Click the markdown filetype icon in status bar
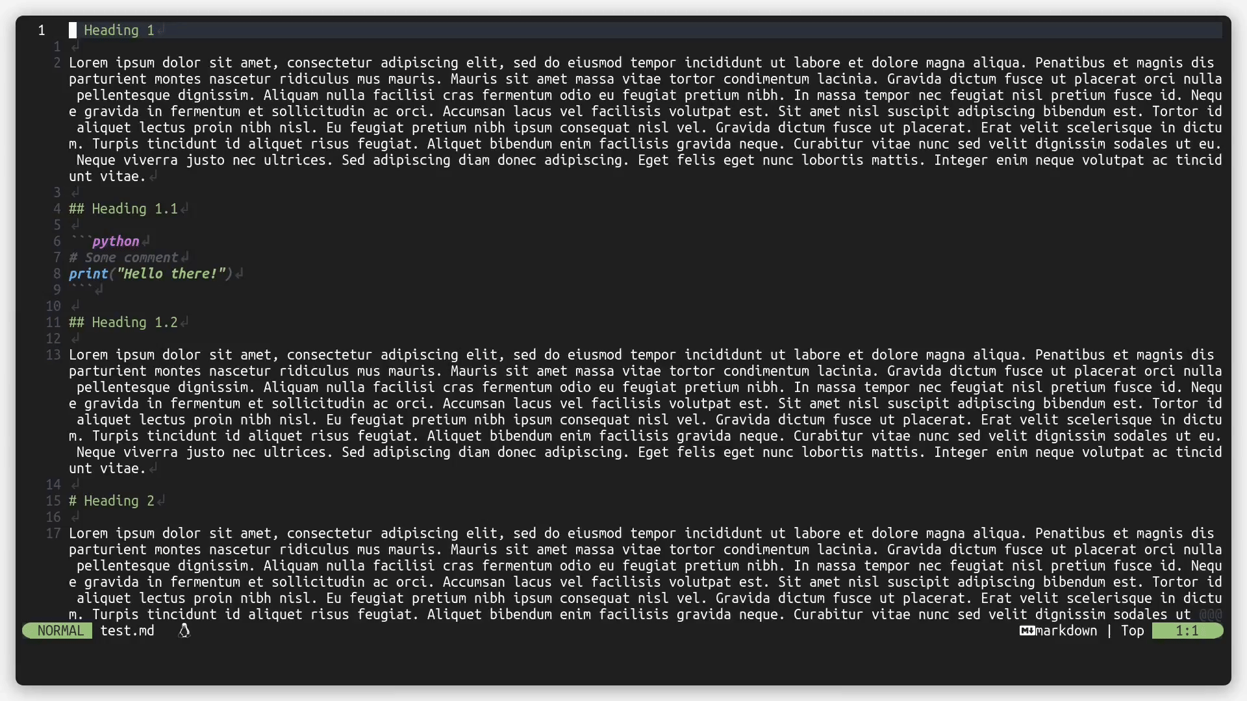1247x701 pixels. coord(1025,631)
